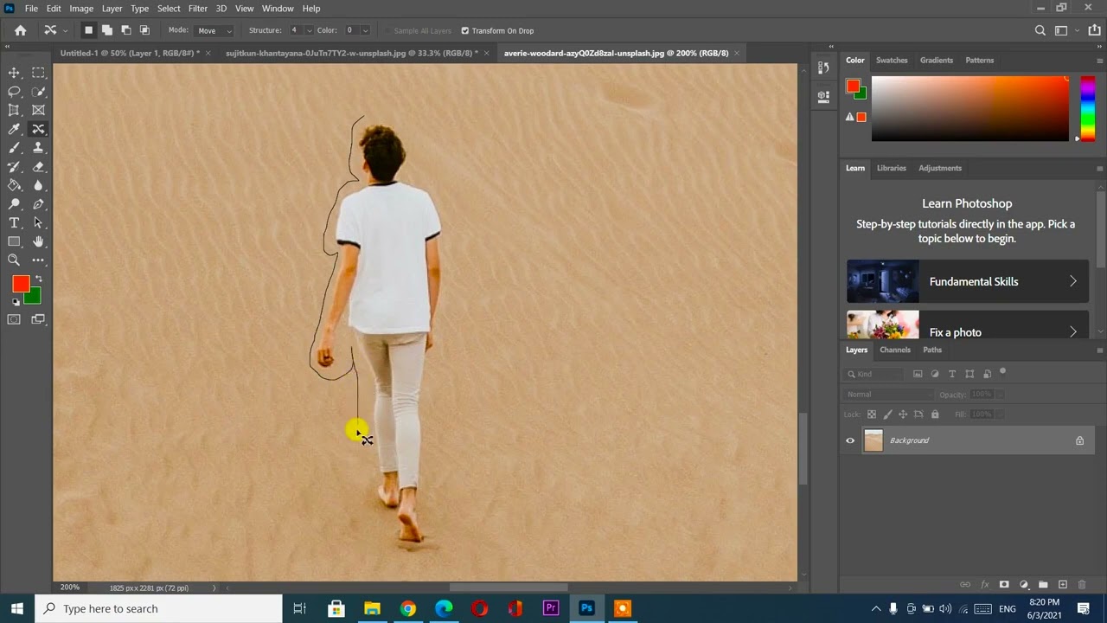Select the Dodge tool
The width and height of the screenshot is (1107, 623).
14,204
